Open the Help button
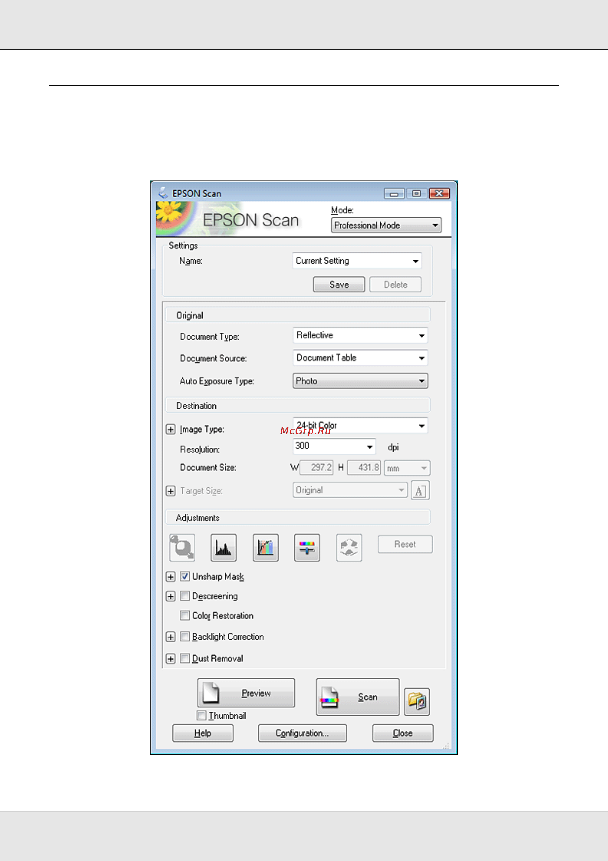The width and height of the screenshot is (608, 861). 203,733
